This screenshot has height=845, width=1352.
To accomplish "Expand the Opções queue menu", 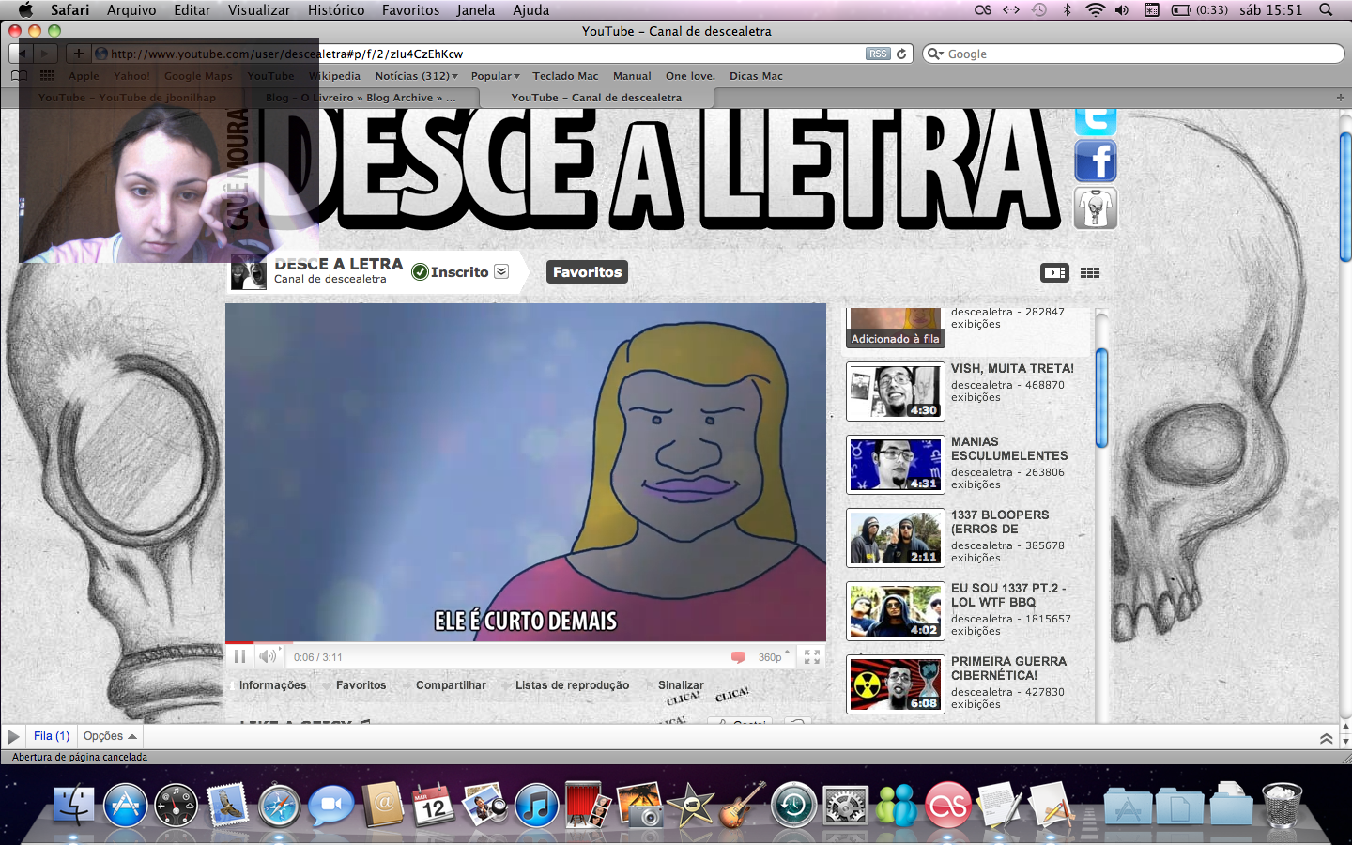I will point(110,736).
